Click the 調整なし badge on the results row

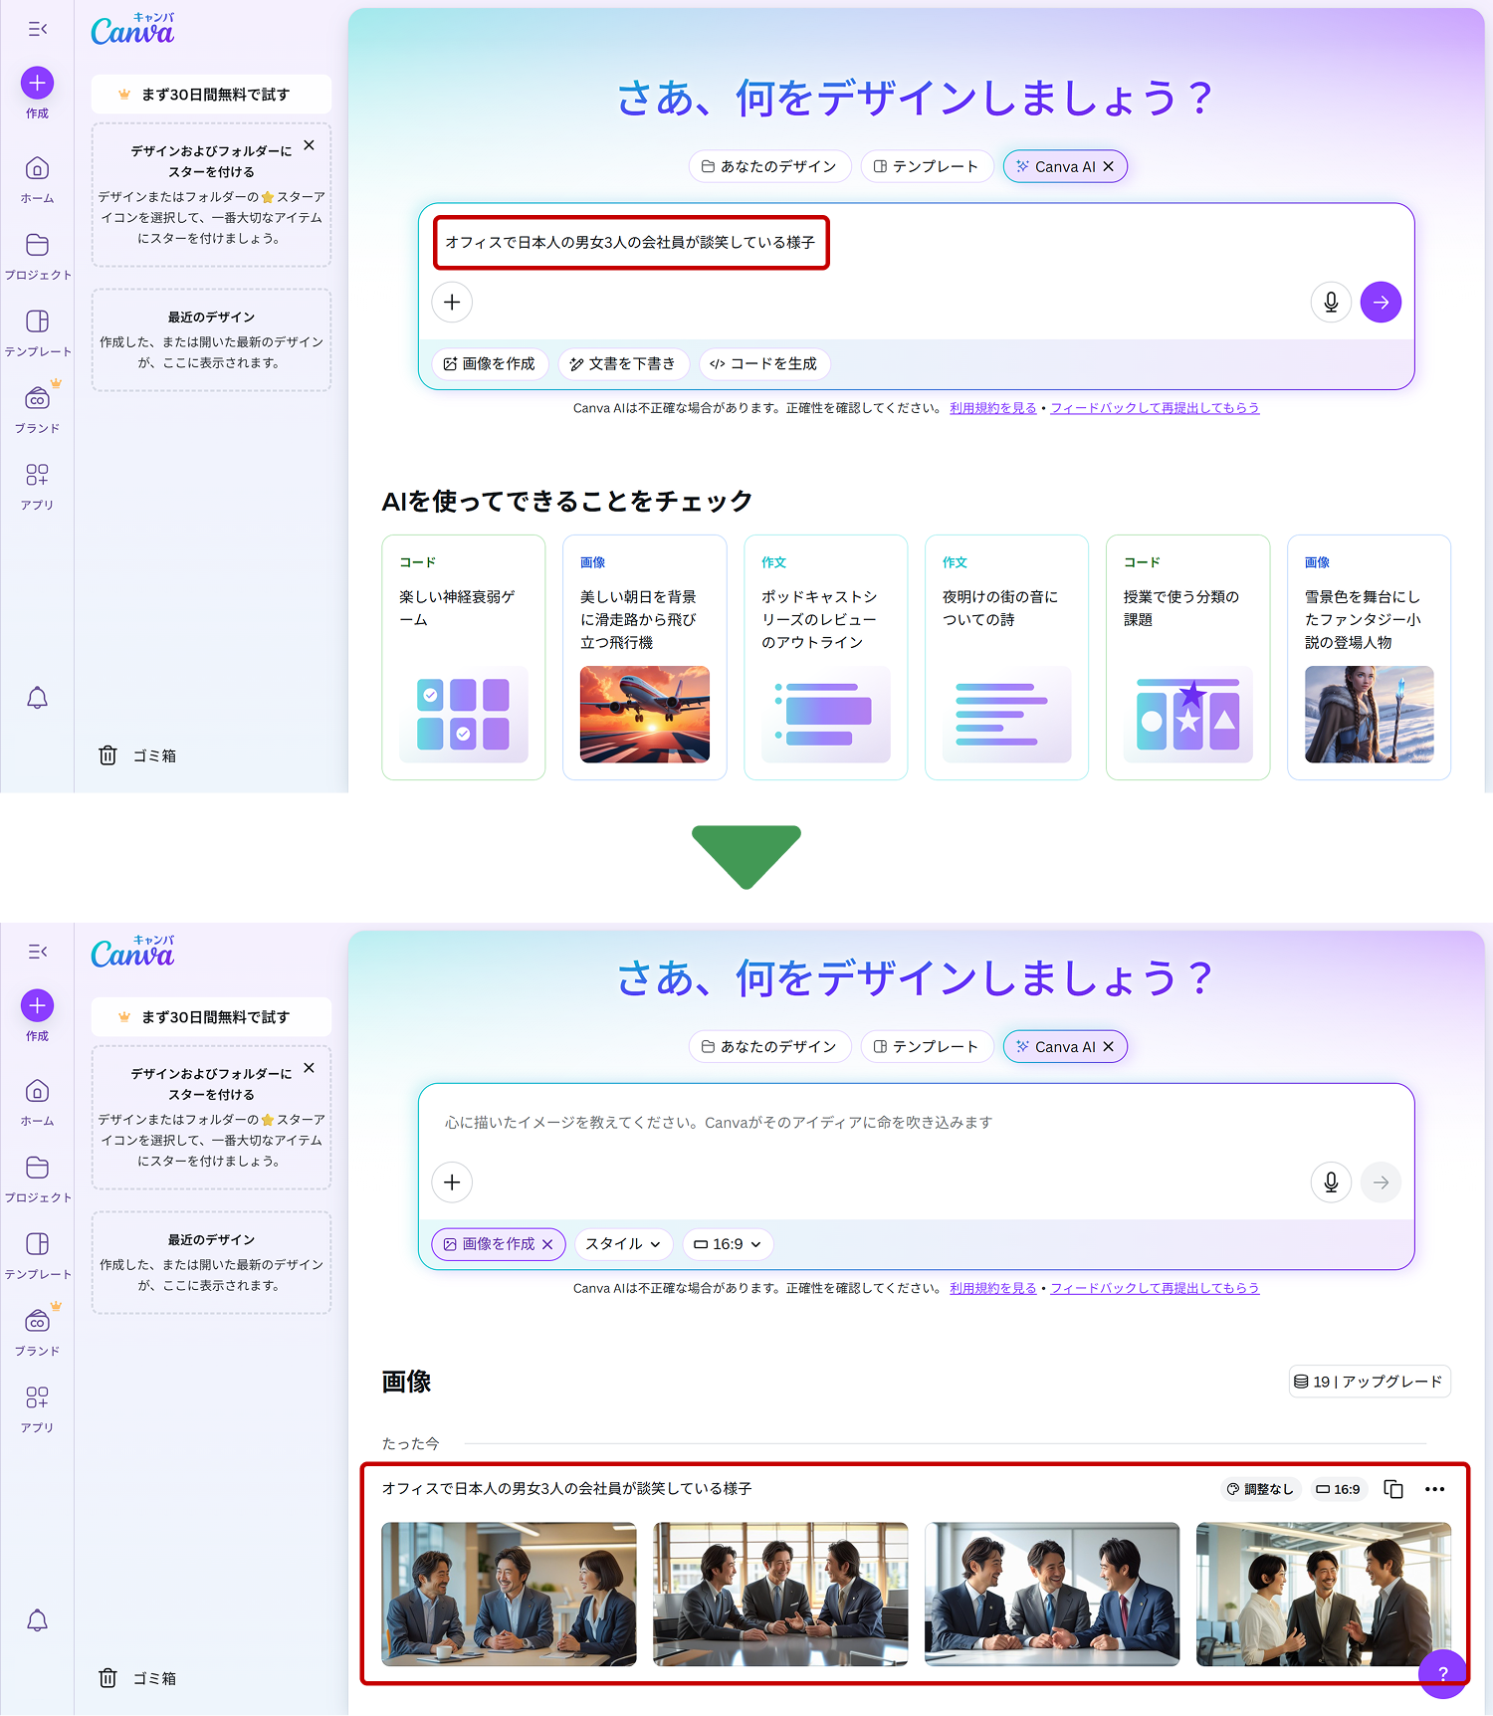(1260, 1489)
